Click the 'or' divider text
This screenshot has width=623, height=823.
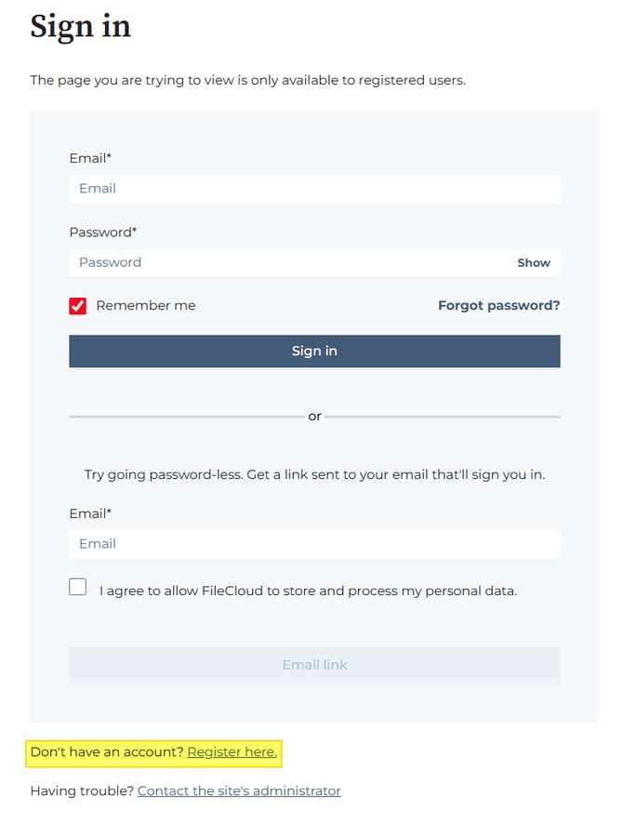coord(314,417)
